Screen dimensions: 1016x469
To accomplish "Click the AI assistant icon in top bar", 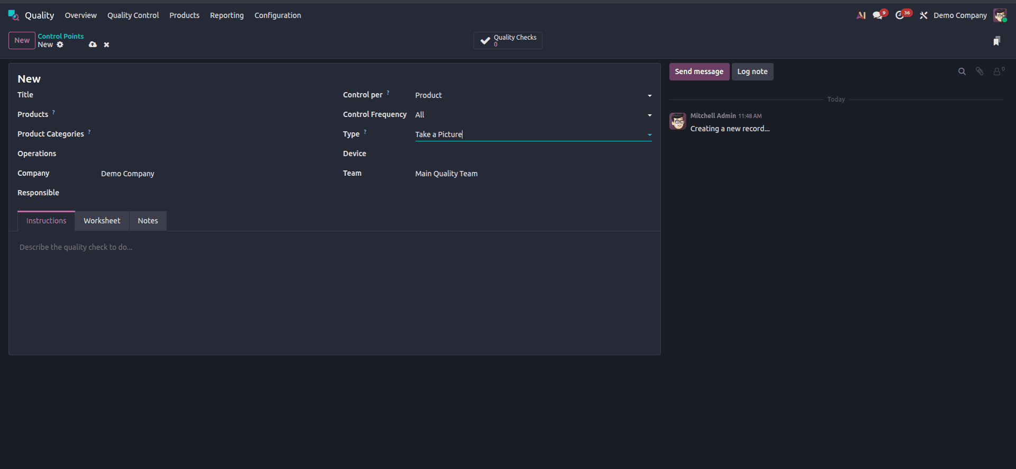I will pyautogui.click(x=861, y=15).
